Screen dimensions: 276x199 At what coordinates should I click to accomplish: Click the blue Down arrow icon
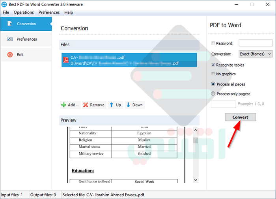click(x=128, y=105)
